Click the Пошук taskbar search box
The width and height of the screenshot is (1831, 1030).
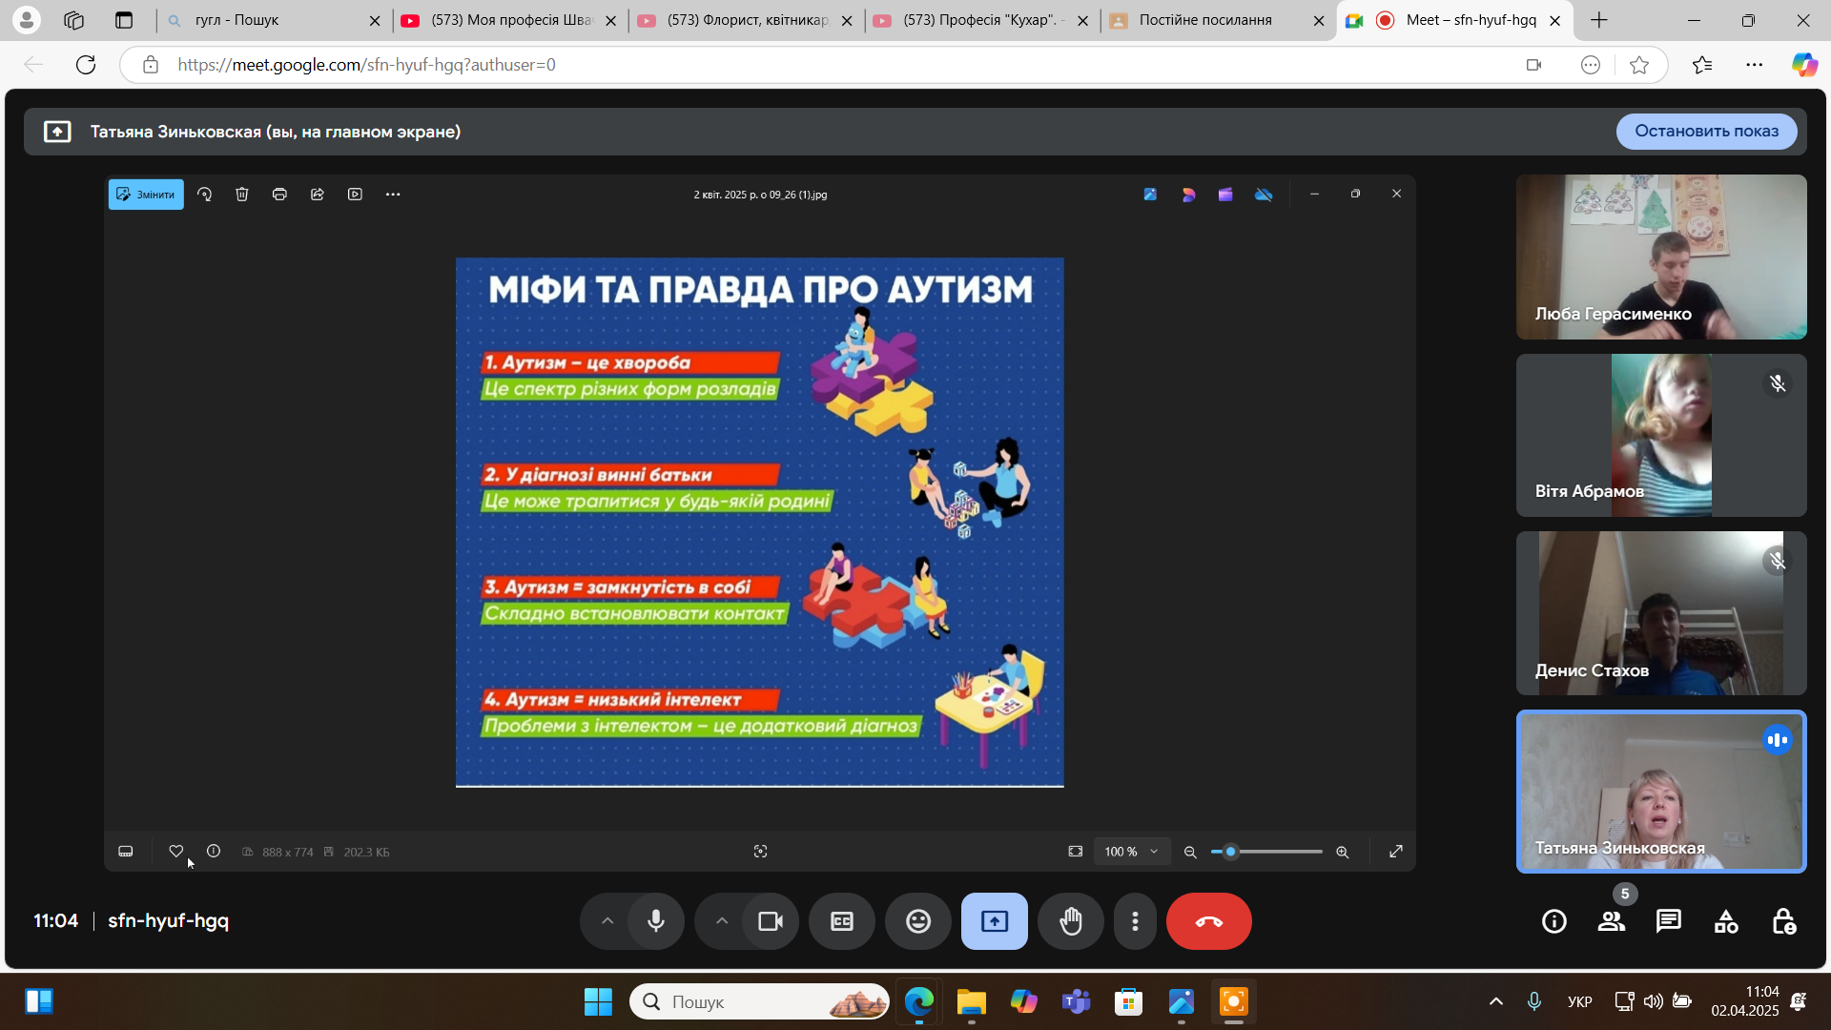pos(759,1001)
